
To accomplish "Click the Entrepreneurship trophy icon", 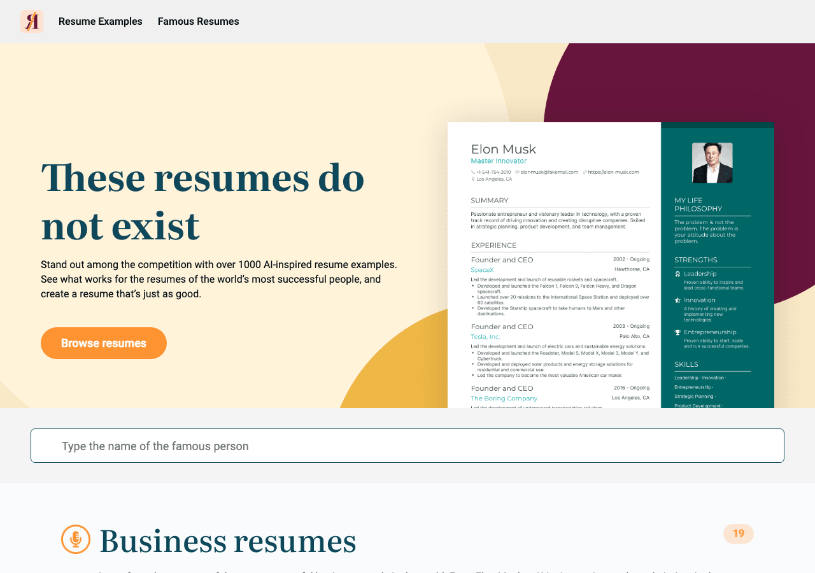I will click(677, 332).
